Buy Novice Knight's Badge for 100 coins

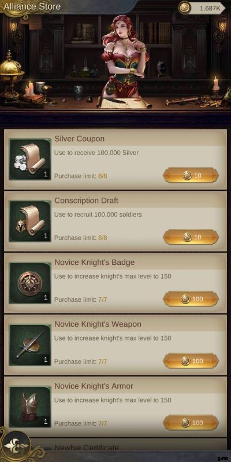tap(191, 299)
